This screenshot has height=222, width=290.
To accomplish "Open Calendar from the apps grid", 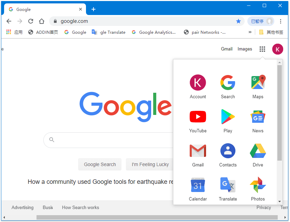I will coord(198,189).
